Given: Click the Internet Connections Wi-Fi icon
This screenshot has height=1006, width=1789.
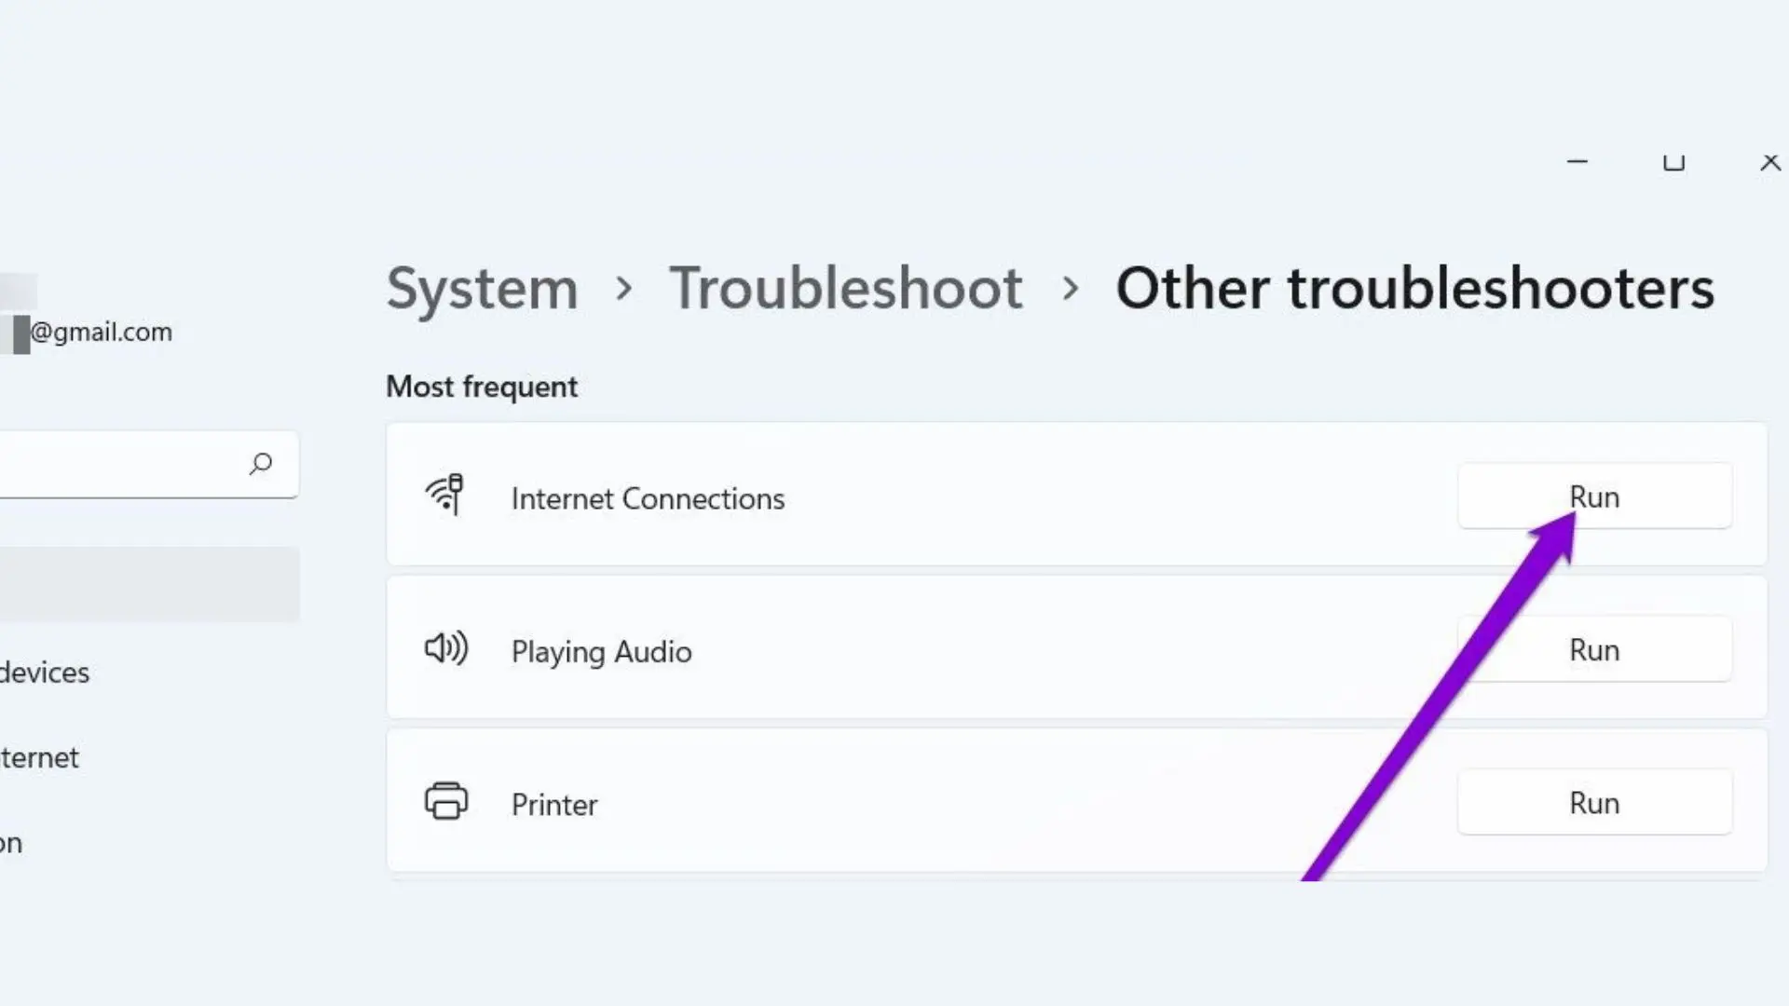Looking at the screenshot, I should click(x=445, y=495).
